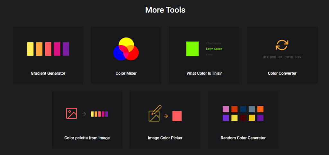The height and width of the screenshot is (155, 329).
Task: Click the small mini palette strip in palette card
Action: pos(100,114)
